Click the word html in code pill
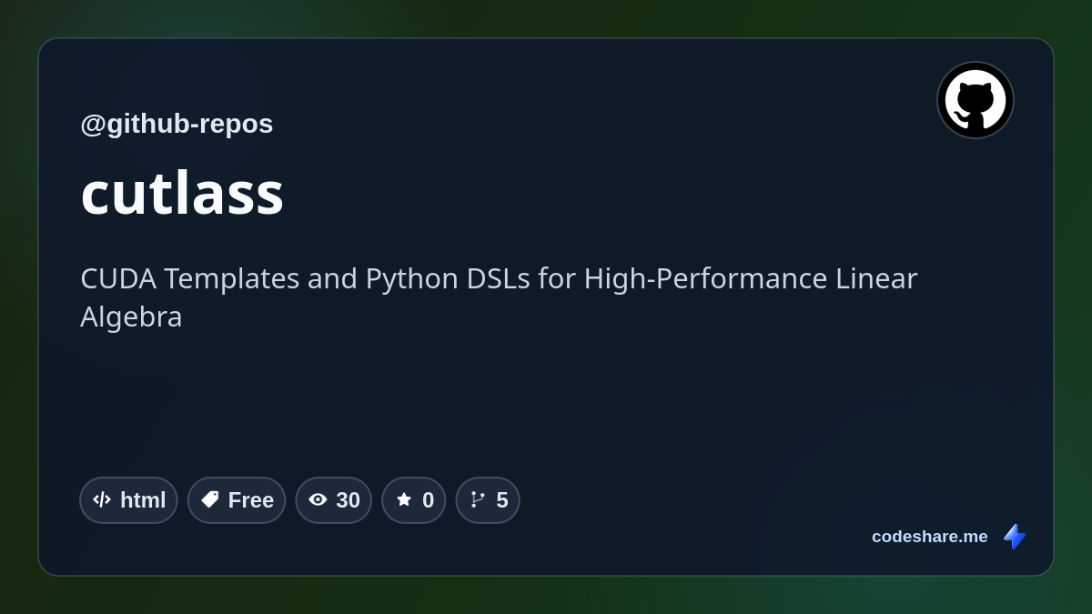This screenshot has width=1092, height=614. 143,500
